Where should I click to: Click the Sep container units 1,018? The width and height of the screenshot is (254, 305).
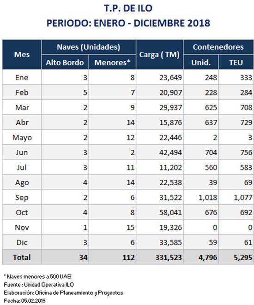click(x=208, y=198)
